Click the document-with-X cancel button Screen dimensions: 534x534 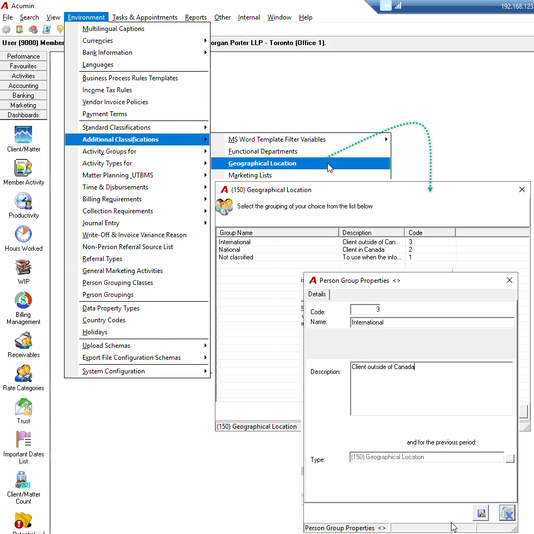507,513
